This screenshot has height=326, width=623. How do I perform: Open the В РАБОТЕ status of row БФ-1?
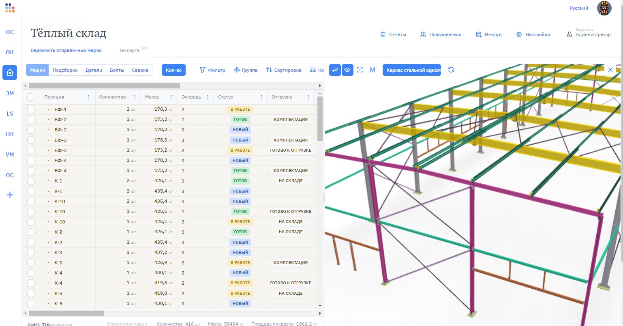click(240, 109)
